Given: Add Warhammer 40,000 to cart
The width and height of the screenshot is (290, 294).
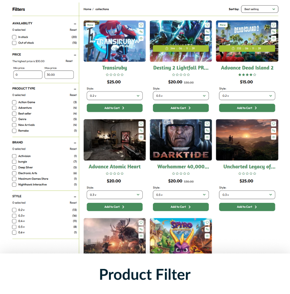Looking at the screenshot, I should [181, 207].
